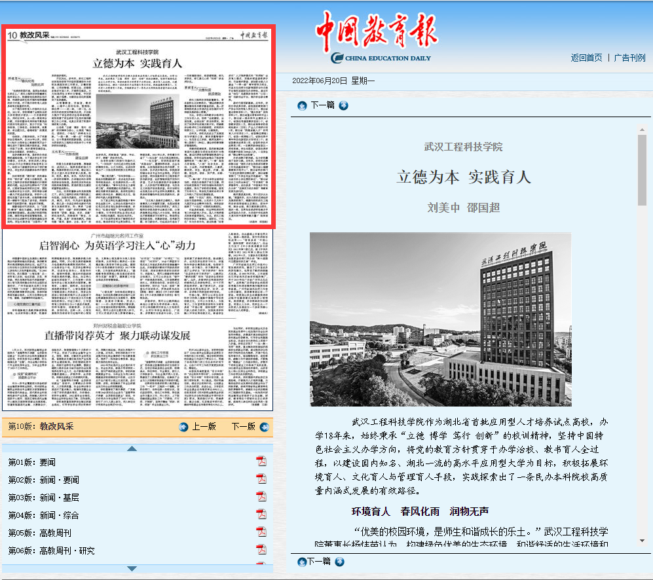Open PDF icon for 第03版 新闻·基层
Viewport: 653px width, 580px height.
coord(261,497)
